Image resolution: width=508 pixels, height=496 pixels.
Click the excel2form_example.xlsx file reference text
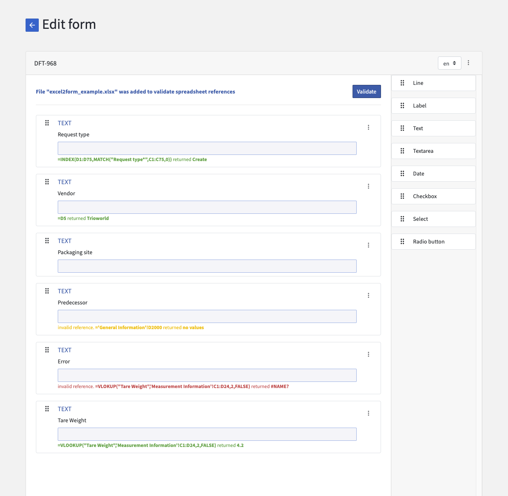tap(135, 91)
